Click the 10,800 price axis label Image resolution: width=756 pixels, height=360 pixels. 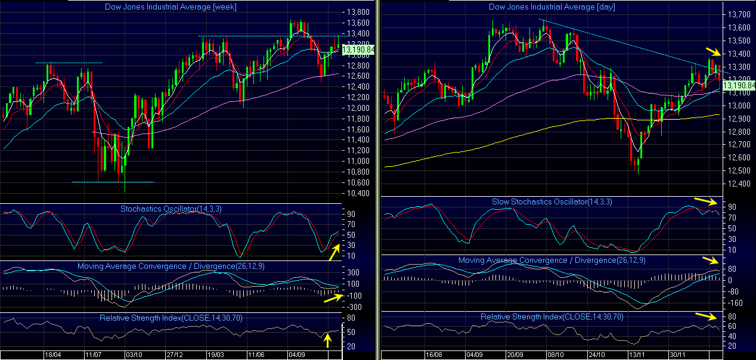(357, 172)
